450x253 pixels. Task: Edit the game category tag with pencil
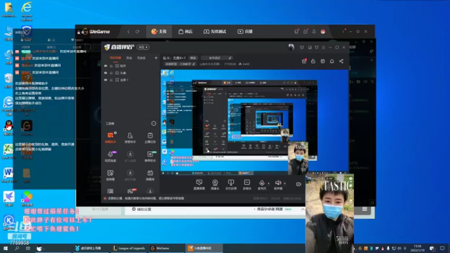[193, 64]
